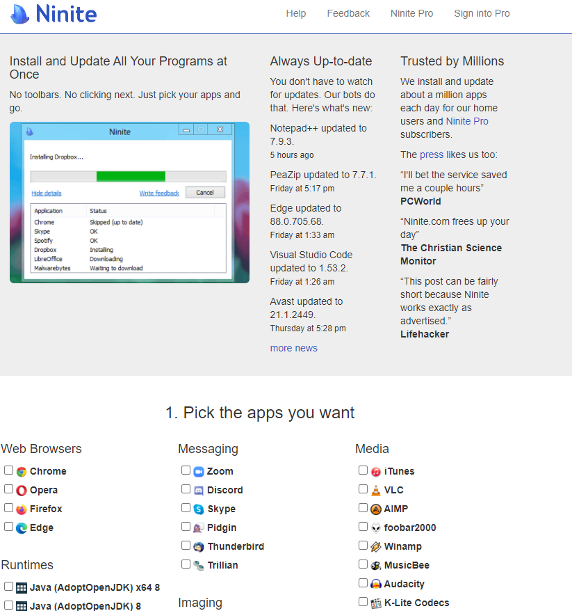572x611 pixels.
Task: Click the K-Lite Codecs label
Action: pyautogui.click(x=417, y=603)
